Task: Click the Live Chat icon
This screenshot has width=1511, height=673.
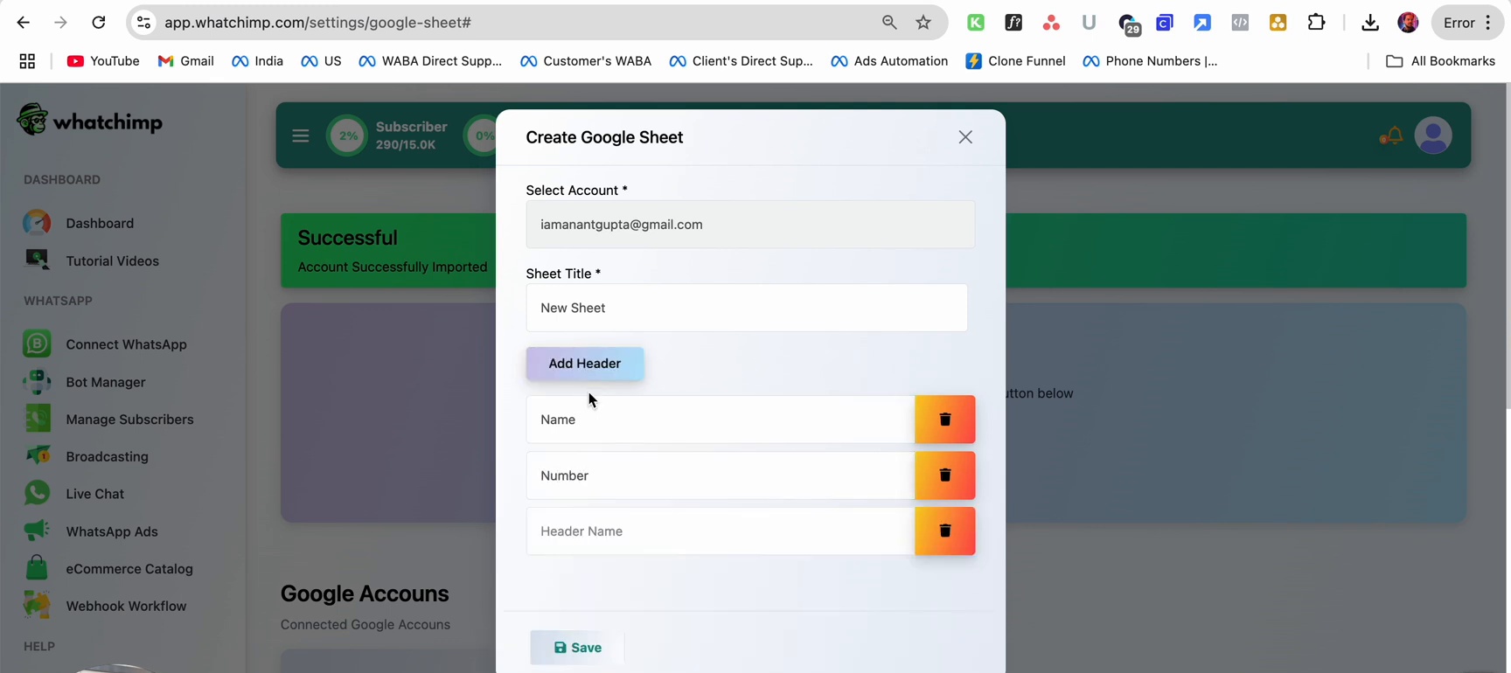Action: (37, 494)
